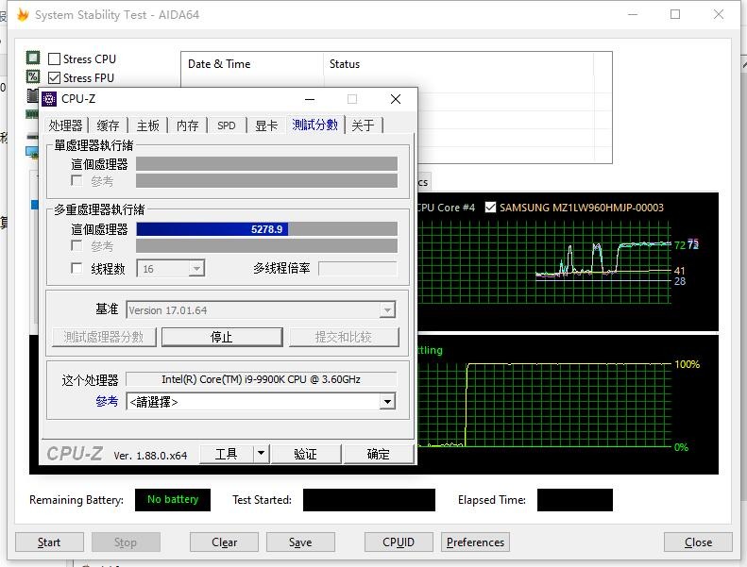Click the 100% label on usage graph
747x567 pixels.
(x=687, y=364)
